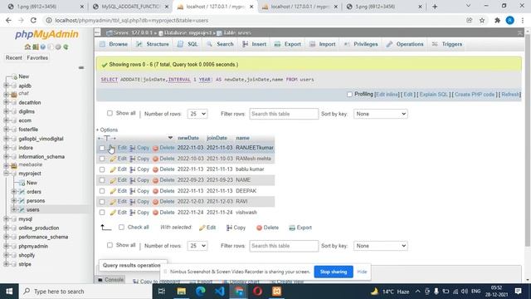
Task: Click upper Filter rows search field
Action: click(284, 114)
